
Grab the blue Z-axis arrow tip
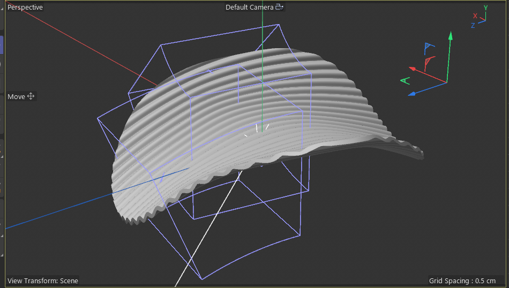pyautogui.click(x=411, y=94)
